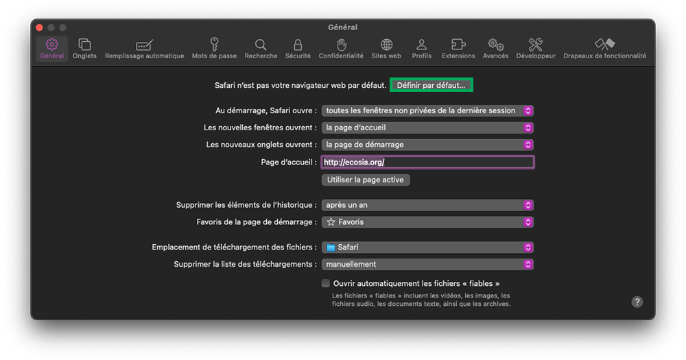The height and width of the screenshot is (360, 686).
Task: Click Définir par défaut button
Action: tap(431, 85)
